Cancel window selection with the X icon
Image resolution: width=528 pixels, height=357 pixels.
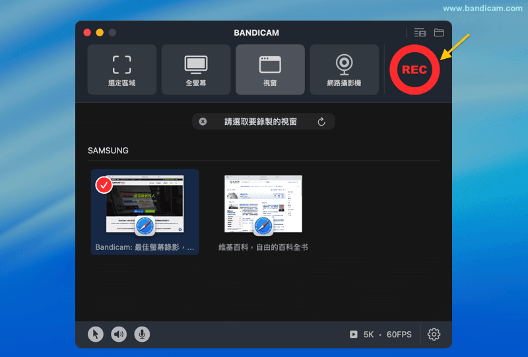203,122
